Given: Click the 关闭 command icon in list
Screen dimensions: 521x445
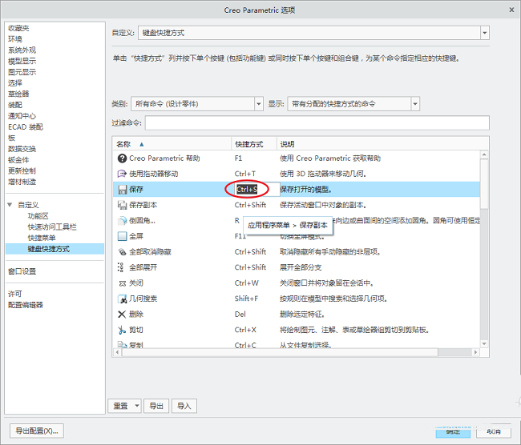Looking at the screenshot, I should 122,283.
